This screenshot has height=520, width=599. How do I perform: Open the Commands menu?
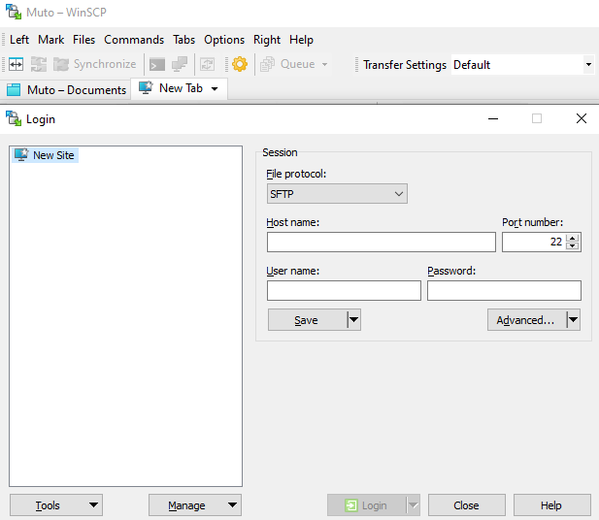(x=134, y=40)
